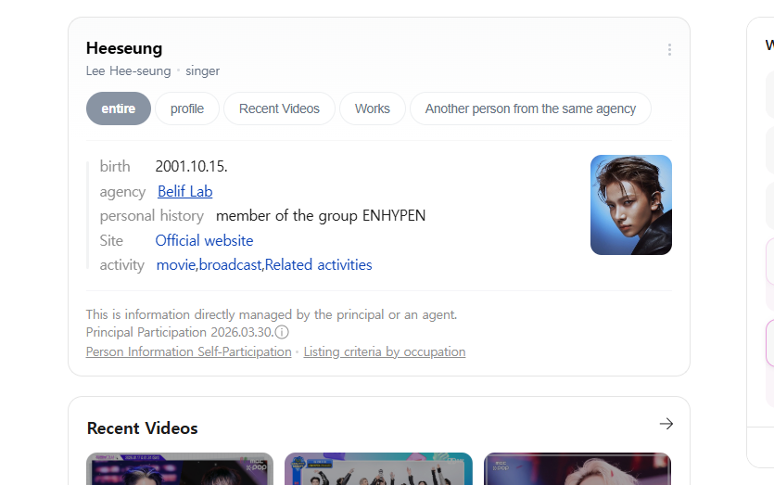
Task: Open the first recent video thumbnail
Action: point(180,468)
